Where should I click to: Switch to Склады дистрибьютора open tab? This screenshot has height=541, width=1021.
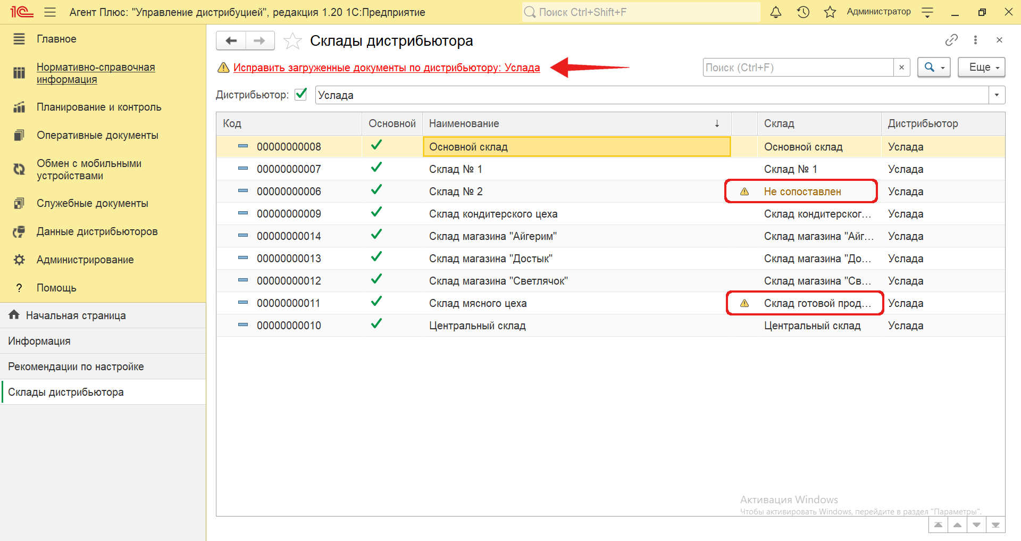click(x=103, y=392)
